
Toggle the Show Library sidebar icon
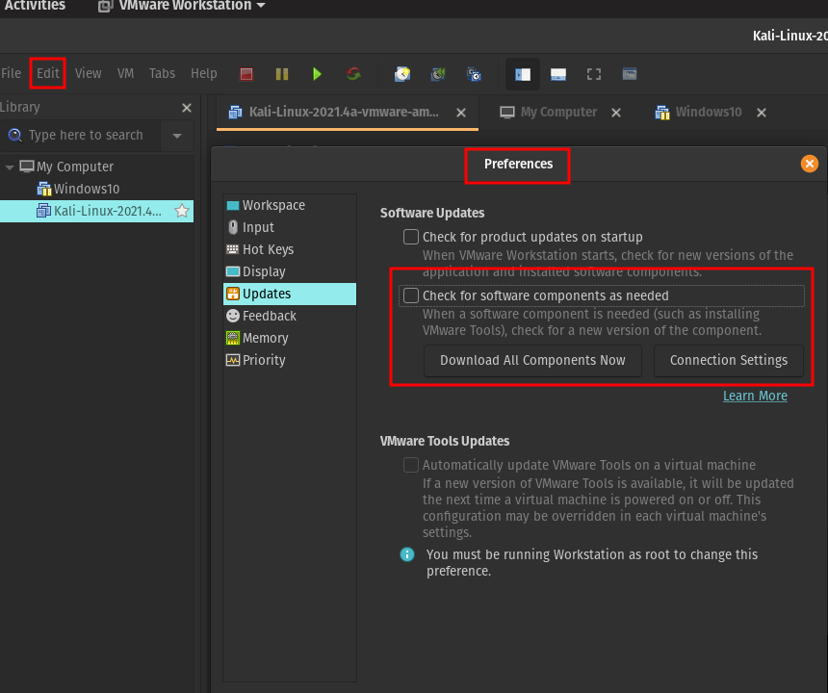(x=523, y=74)
